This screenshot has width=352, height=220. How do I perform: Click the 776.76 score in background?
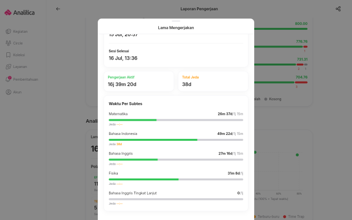[302, 42]
